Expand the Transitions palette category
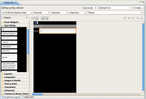 [x=15, y=87]
